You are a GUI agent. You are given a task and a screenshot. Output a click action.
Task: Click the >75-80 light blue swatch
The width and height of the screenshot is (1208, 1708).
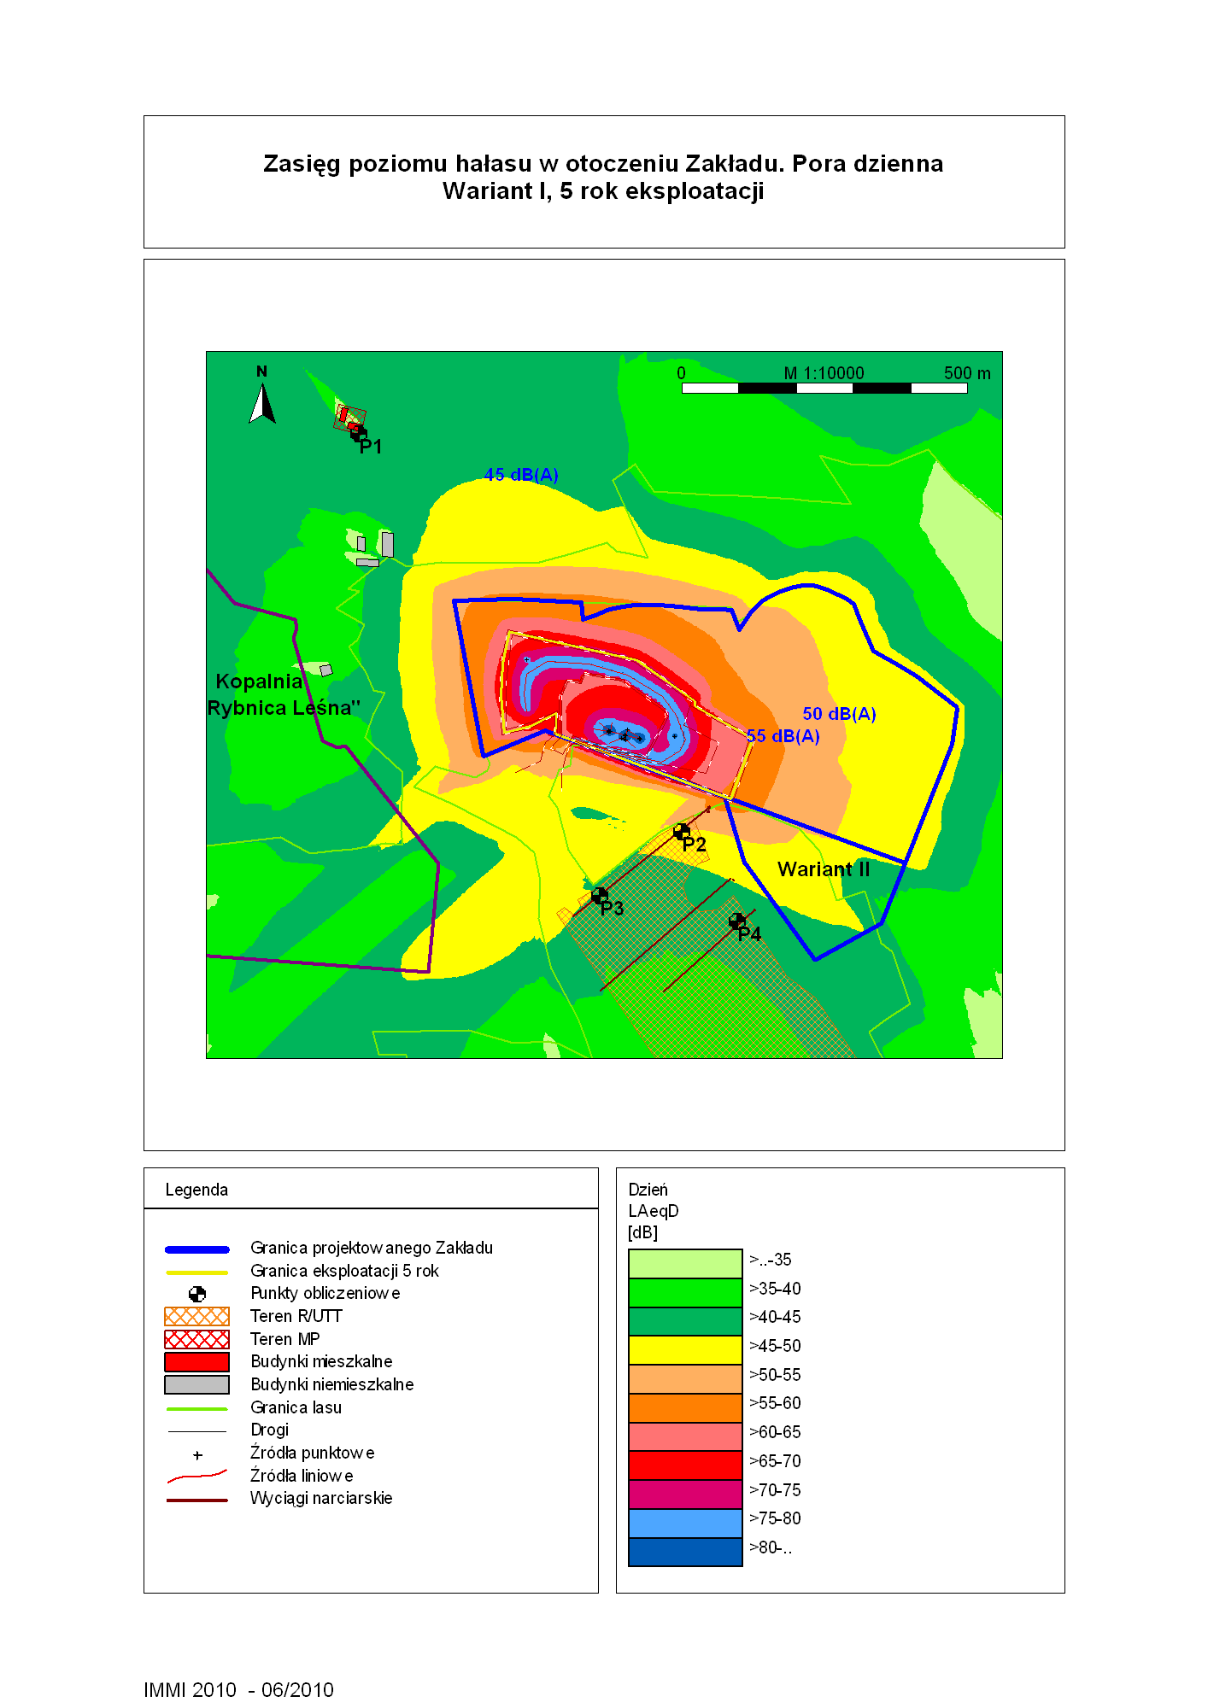click(x=685, y=1523)
